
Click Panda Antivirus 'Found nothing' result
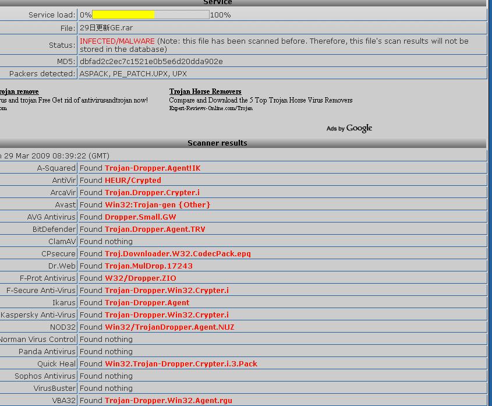click(x=106, y=352)
